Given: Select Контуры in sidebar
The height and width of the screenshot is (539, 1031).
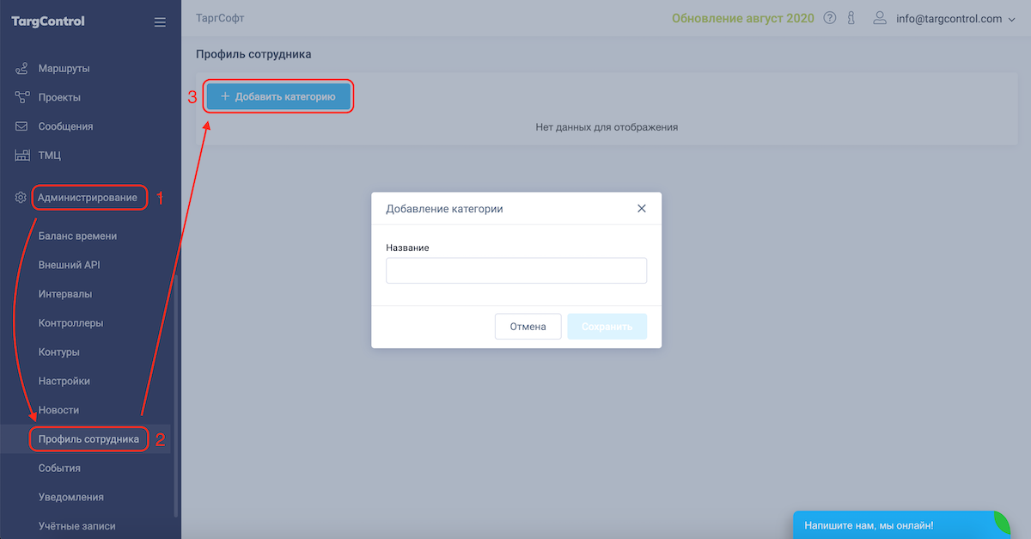Looking at the screenshot, I should (59, 352).
